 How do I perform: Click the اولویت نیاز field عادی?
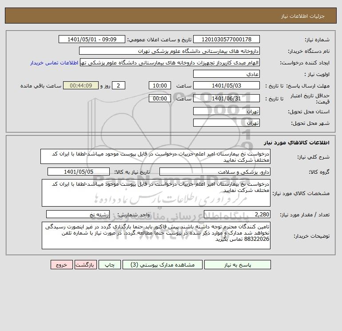[227, 74]
